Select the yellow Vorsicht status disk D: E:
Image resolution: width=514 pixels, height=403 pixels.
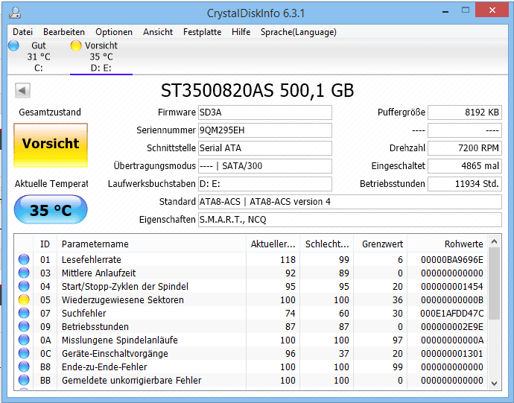coord(101,57)
